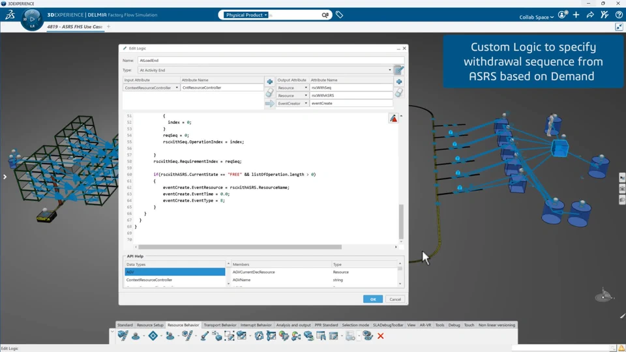Select AGVCurrentDecResource in Members list
The image size is (626, 352).
[x=254, y=272]
